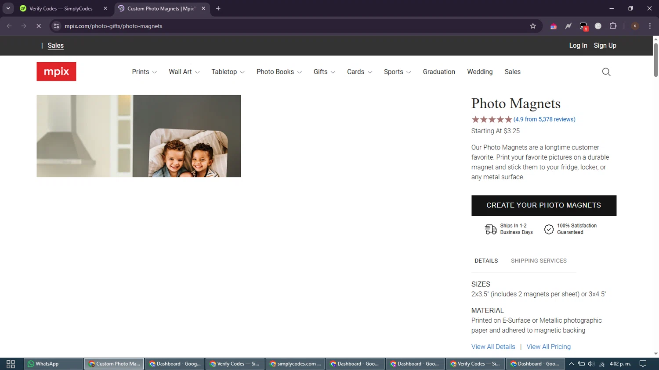
Task: Expand the Wall Art dropdown menu
Action: 184,72
